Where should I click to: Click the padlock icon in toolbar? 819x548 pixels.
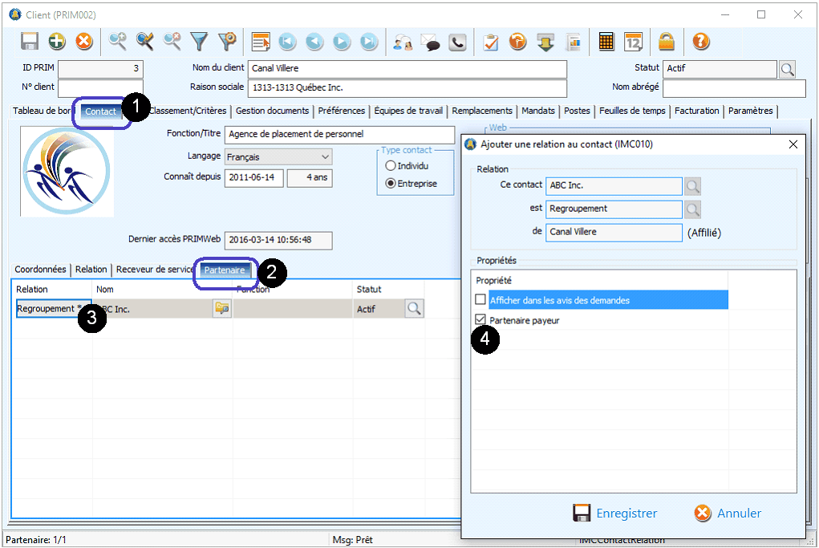[666, 42]
